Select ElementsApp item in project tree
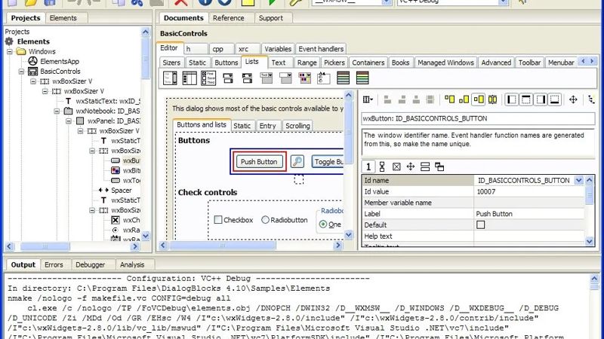 pos(60,62)
